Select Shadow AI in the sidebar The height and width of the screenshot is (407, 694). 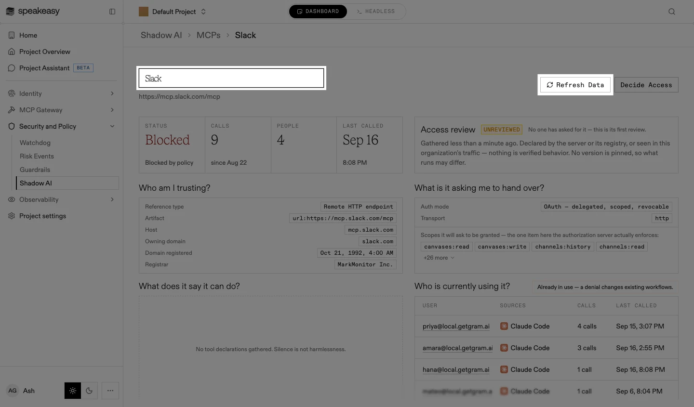coord(67,183)
